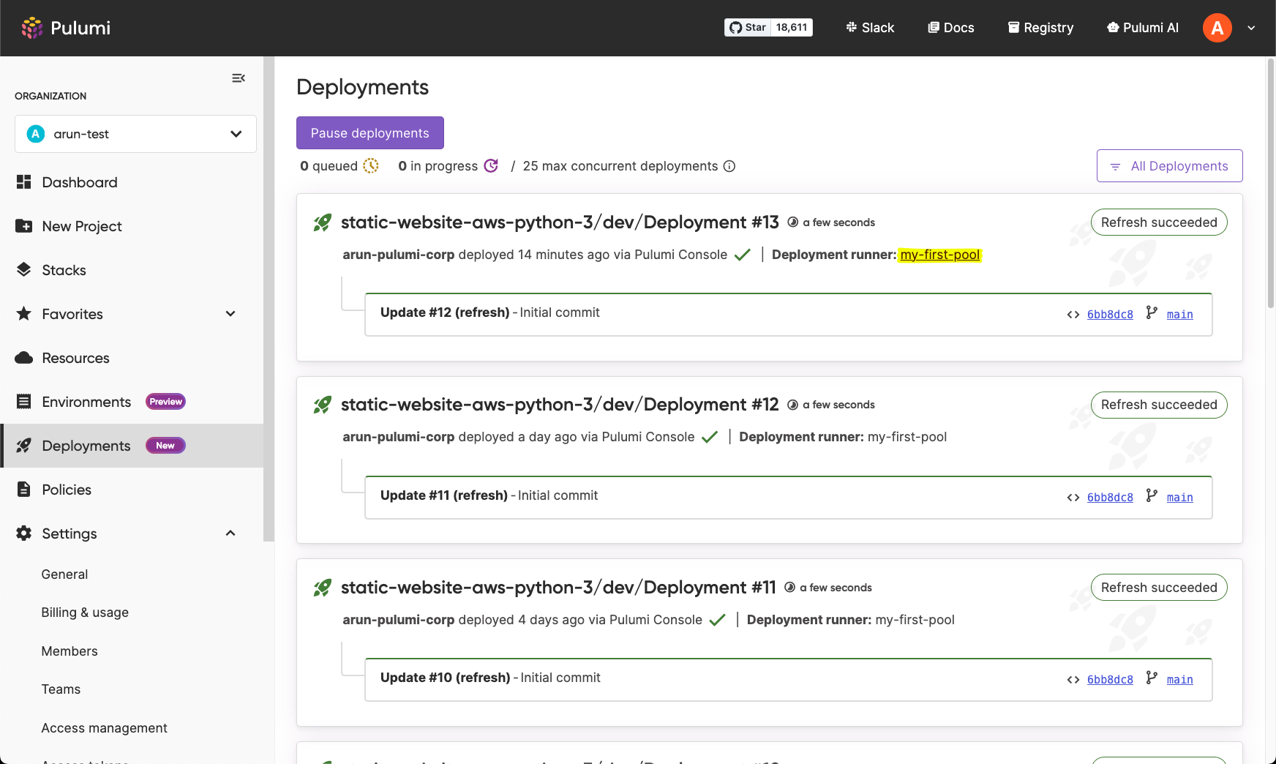Click the Environments list icon
The width and height of the screenshot is (1276, 764).
click(23, 402)
